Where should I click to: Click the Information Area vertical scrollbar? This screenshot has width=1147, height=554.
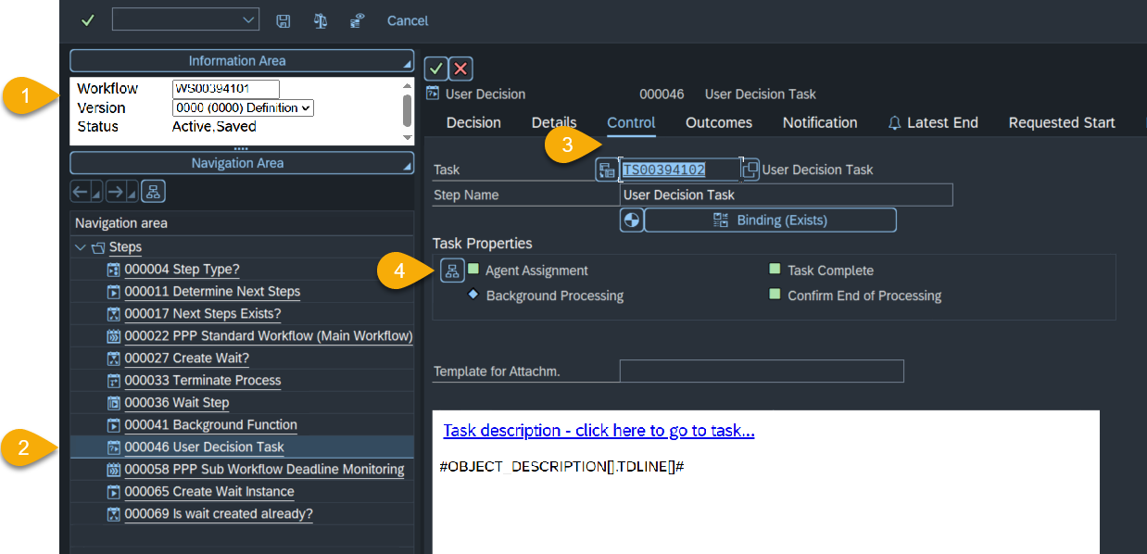point(407,110)
